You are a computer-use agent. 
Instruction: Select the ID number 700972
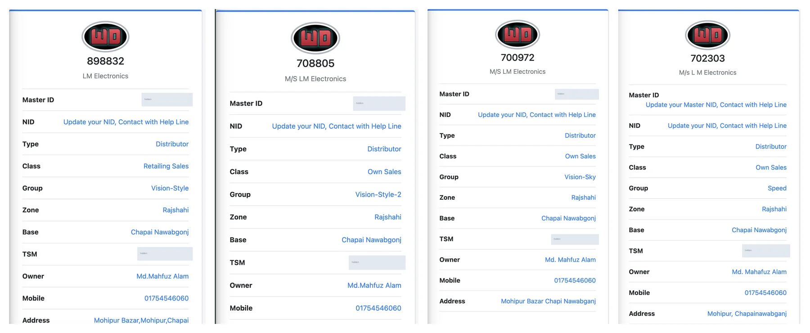click(517, 58)
